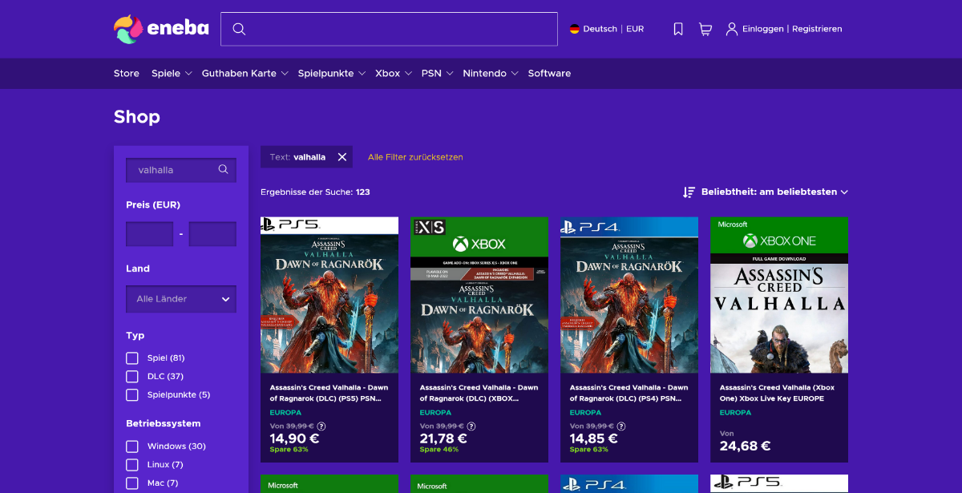Expand the PSN menu
The height and width of the screenshot is (493, 962).
[x=437, y=73]
